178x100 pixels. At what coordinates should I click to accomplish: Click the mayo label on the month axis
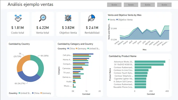pyautogui.click(x=135, y=42)
